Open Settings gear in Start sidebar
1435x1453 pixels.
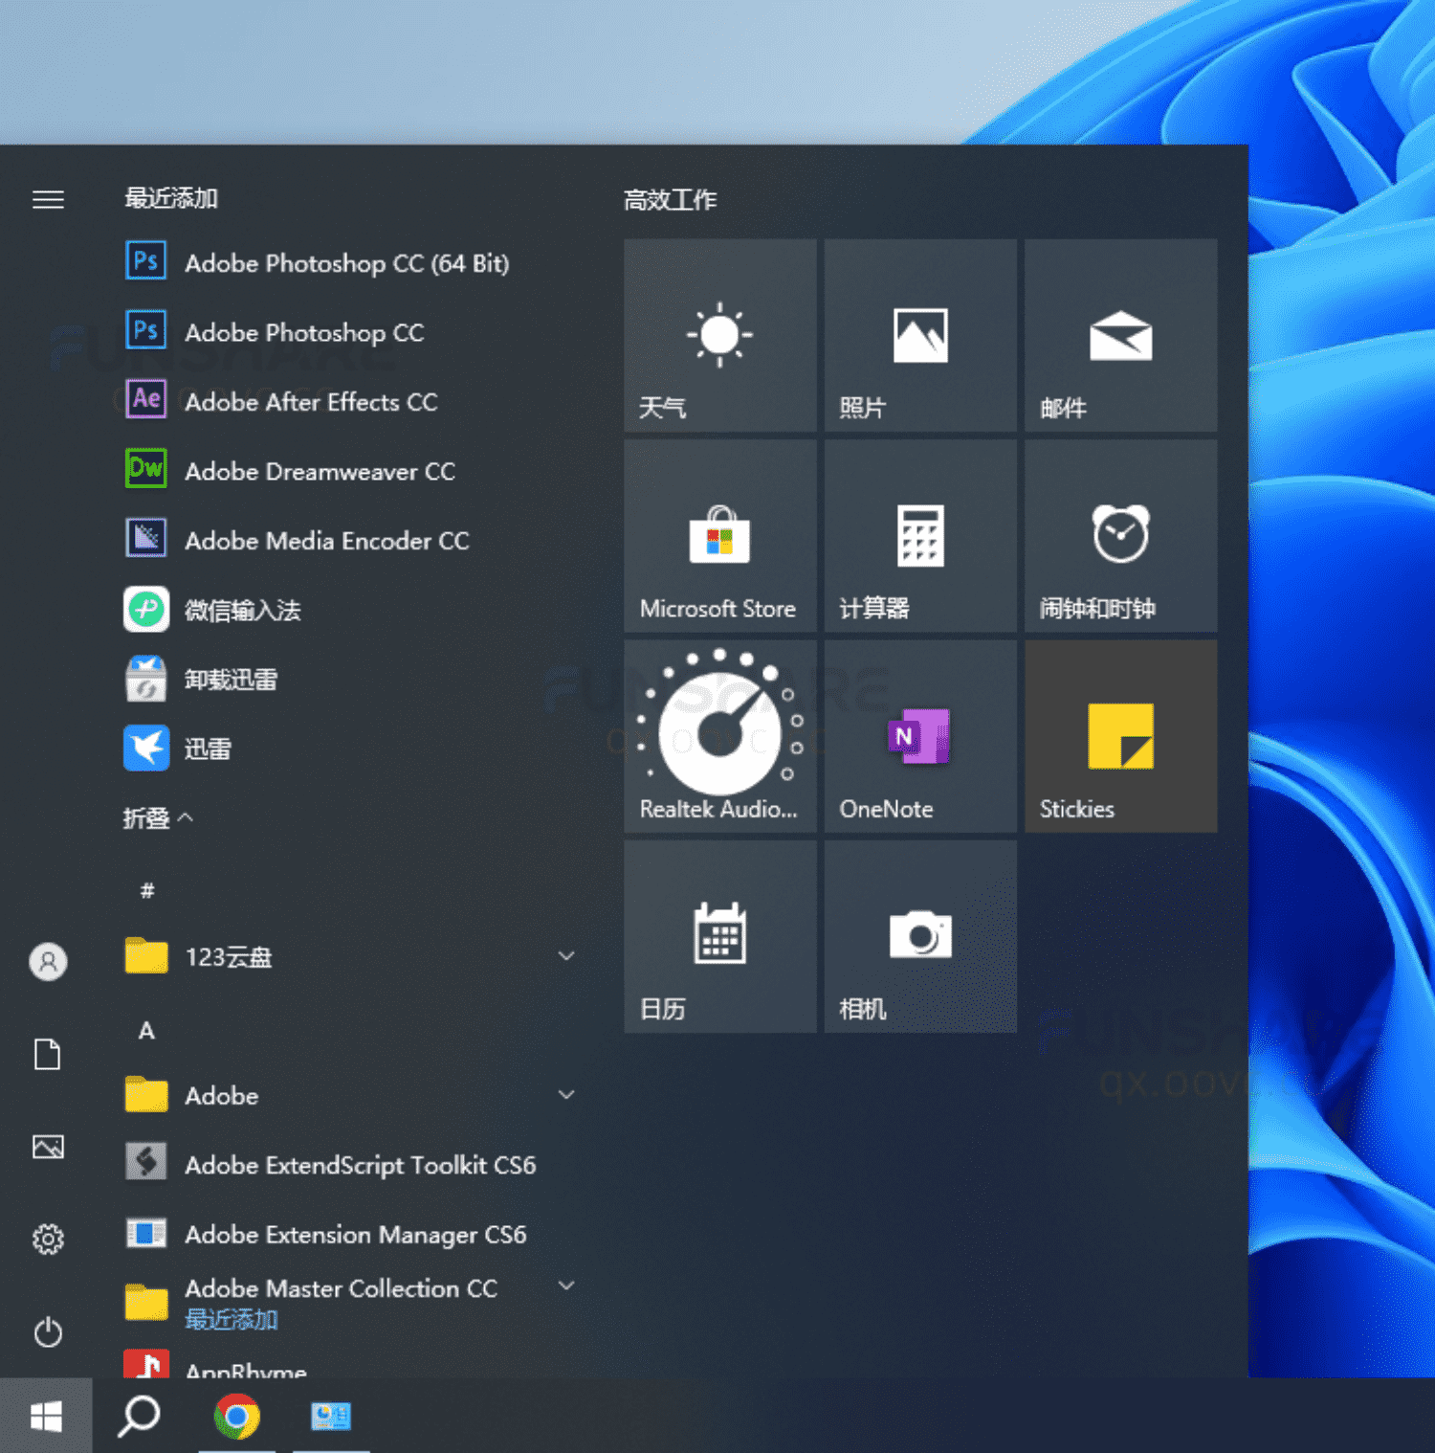pyautogui.click(x=48, y=1239)
